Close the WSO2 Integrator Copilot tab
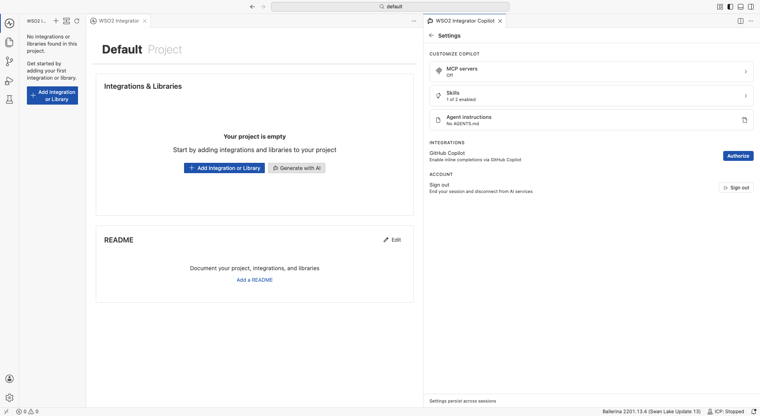 pos(500,21)
